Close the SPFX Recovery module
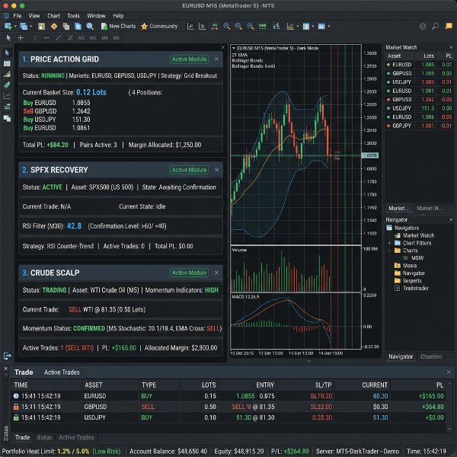Viewport: 457px width, 457px height. [x=216, y=170]
